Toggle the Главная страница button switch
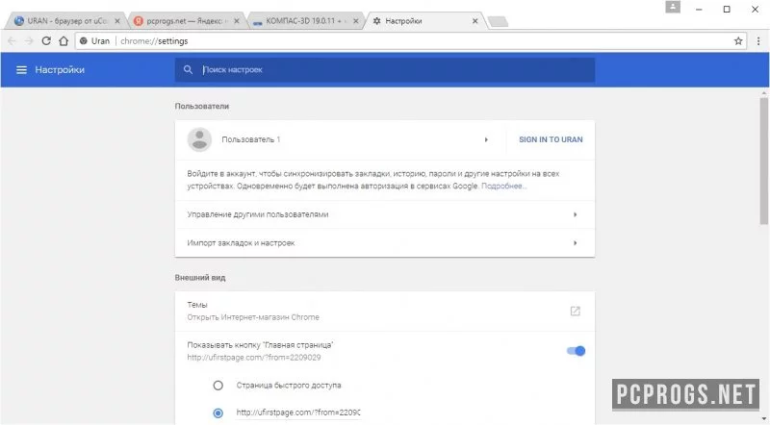 [576, 351]
